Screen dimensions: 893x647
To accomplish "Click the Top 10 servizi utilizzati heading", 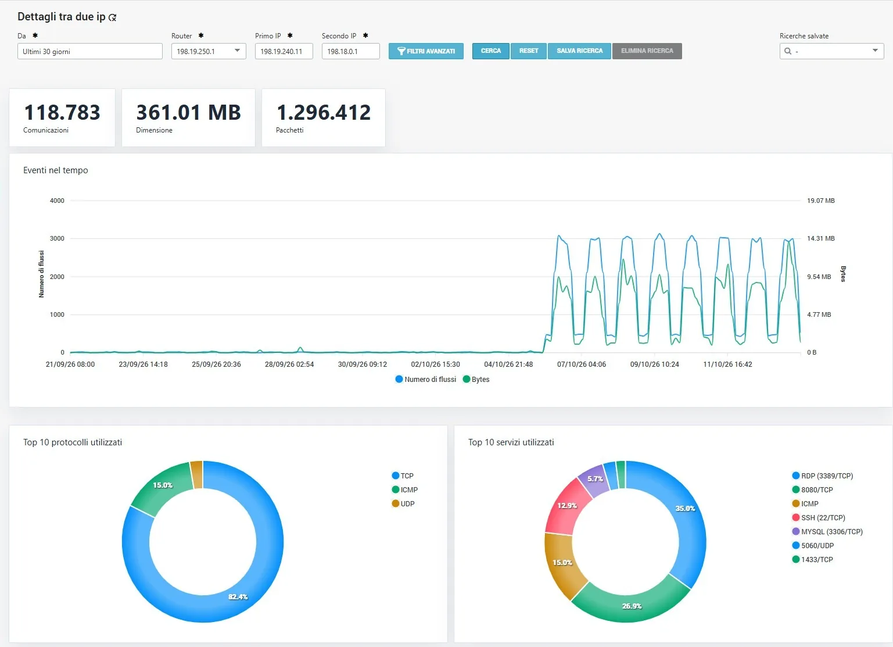I will click(x=511, y=442).
